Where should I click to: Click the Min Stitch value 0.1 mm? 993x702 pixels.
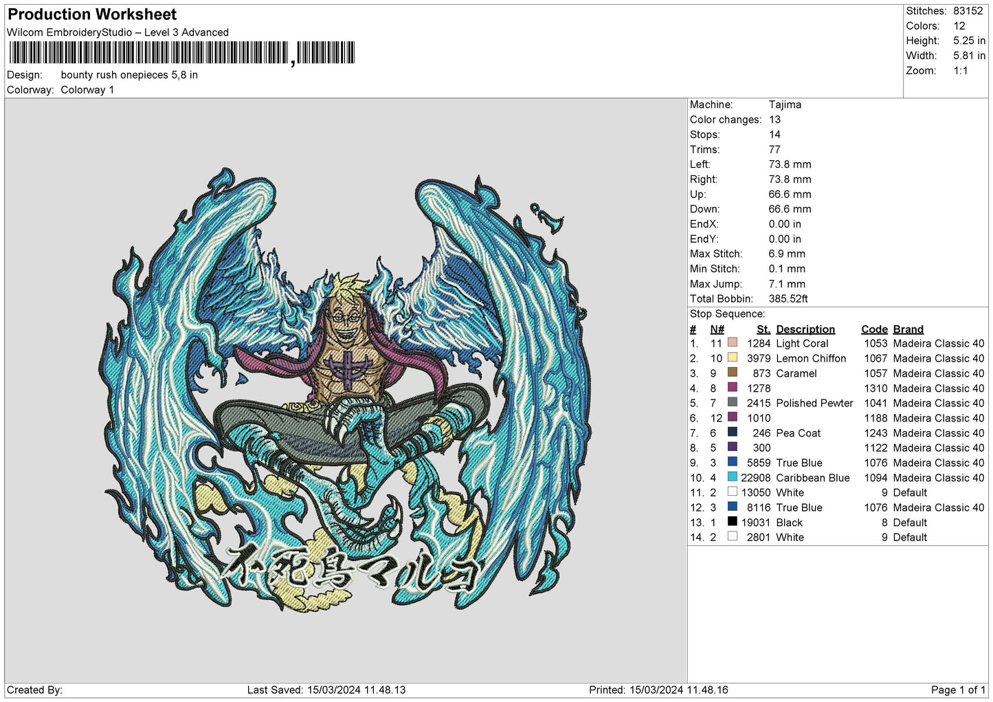(x=787, y=269)
